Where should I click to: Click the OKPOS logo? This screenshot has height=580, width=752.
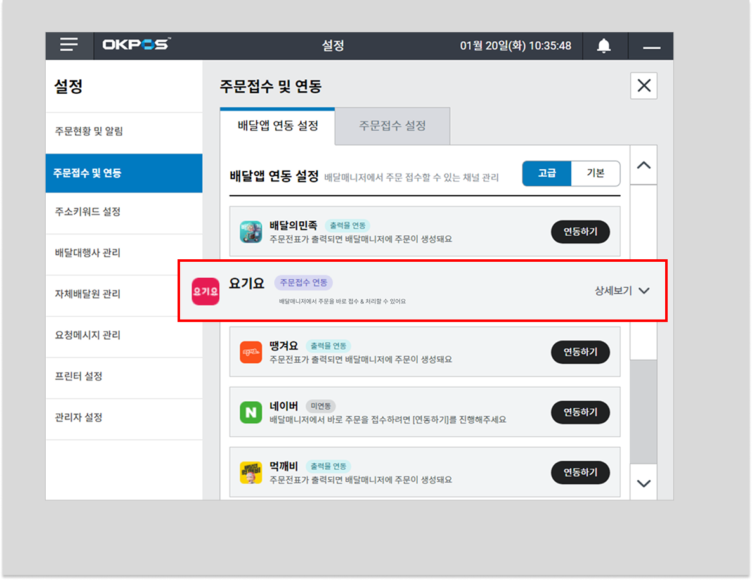pyautogui.click(x=136, y=46)
